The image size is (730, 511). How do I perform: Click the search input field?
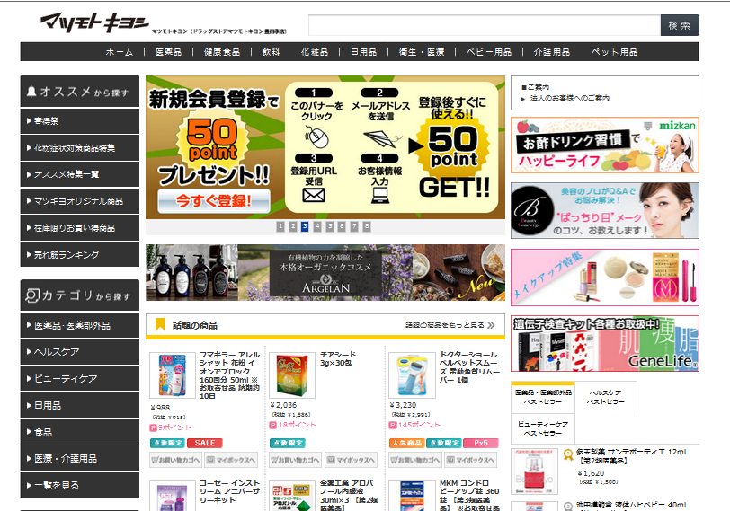tap(485, 25)
